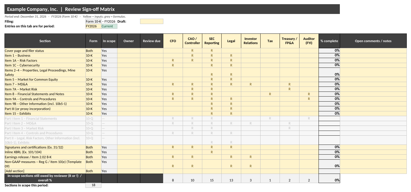The image size is (411, 192).
Task: Click 'In-scope sections still owed by reviewer' label
Action: coord(45,178)
